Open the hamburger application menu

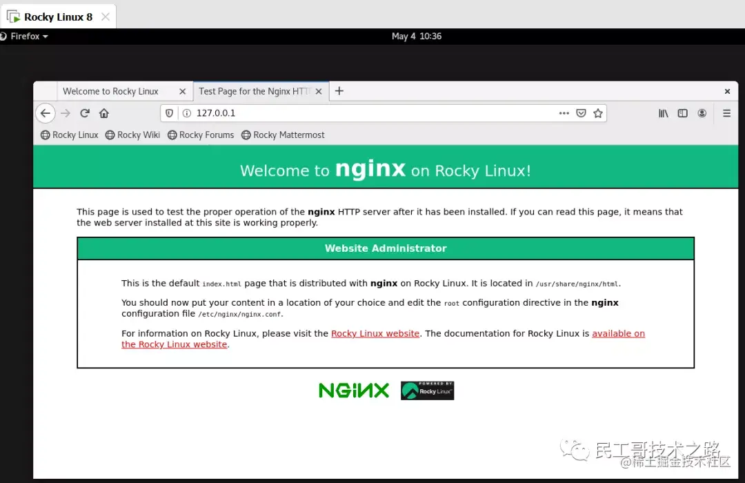726,113
